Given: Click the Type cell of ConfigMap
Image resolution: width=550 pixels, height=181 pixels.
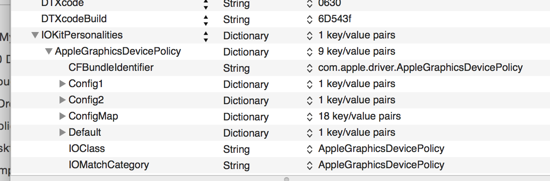Looking at the screenshot, I should (246, 117).
